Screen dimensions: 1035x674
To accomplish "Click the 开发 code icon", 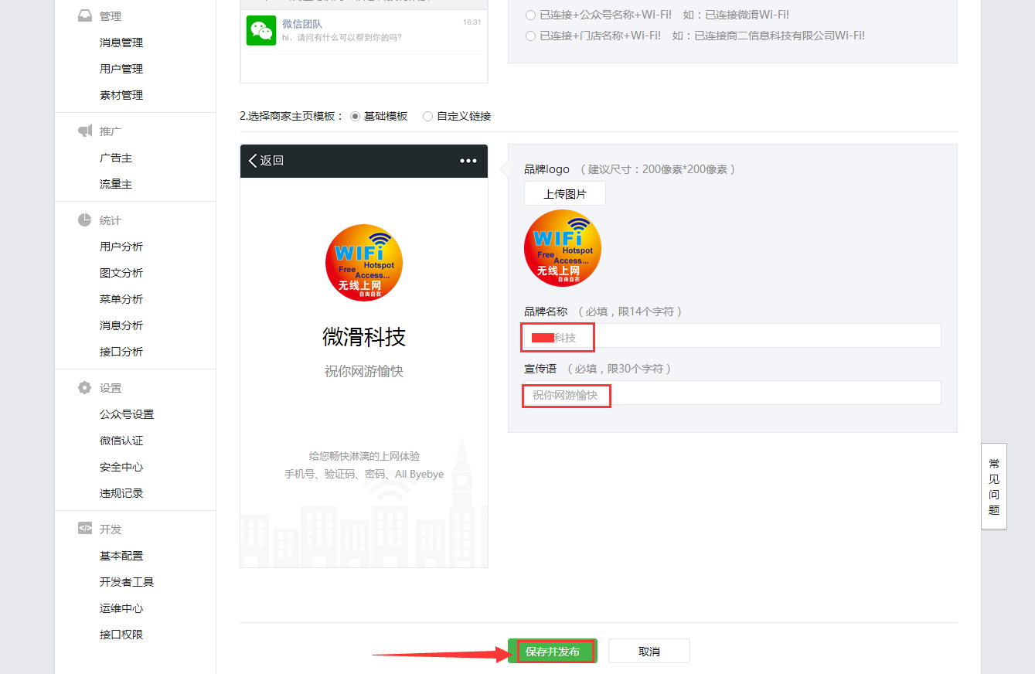I will 85,529.
